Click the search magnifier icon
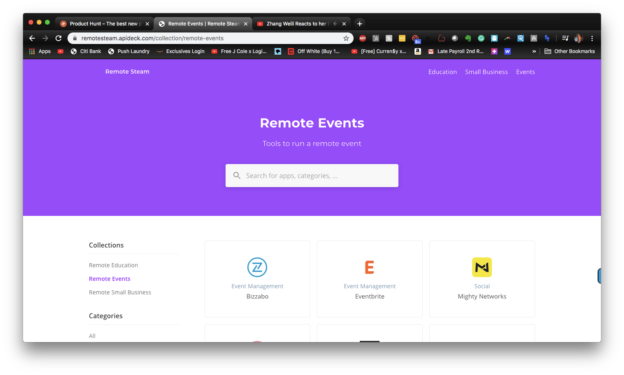624x375 pixels. 237,176
